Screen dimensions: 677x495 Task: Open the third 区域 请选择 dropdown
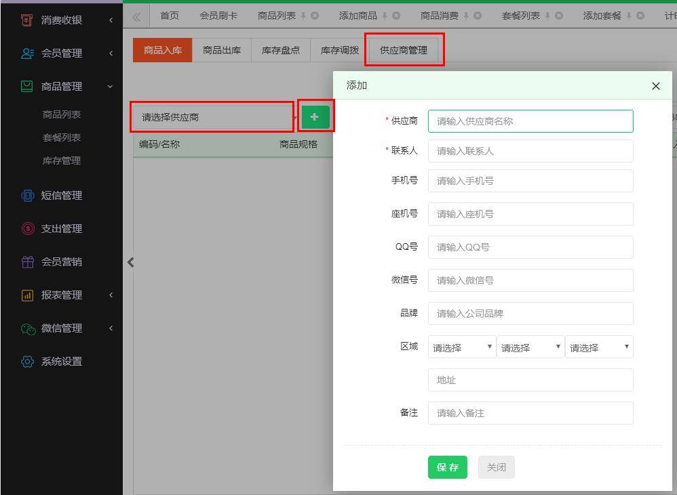click(x=599, y=347)
